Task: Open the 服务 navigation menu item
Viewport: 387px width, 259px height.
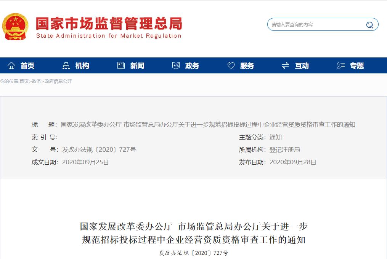Action: tap(247, 66)
